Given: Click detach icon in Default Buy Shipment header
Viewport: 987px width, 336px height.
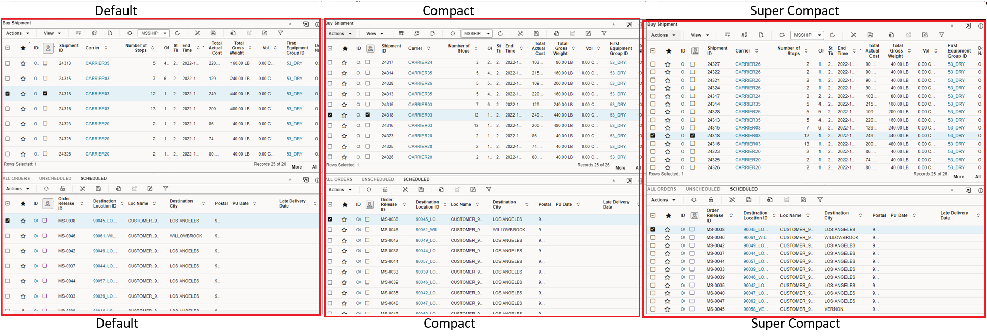Looking at the screenshot, I should (306, 24).
